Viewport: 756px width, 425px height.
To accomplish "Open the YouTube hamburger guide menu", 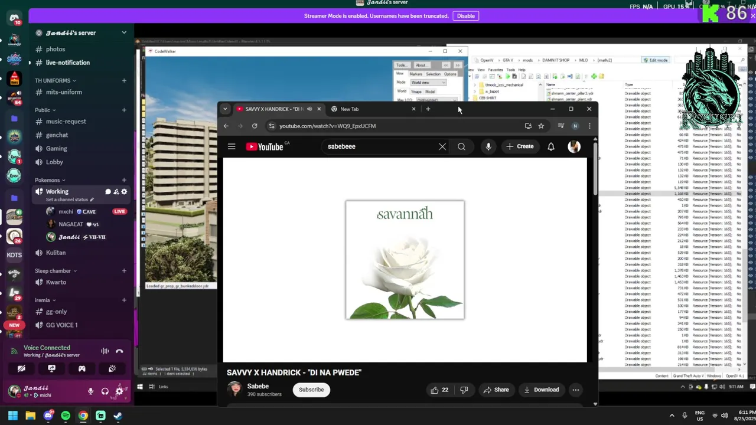I will click(232, 146).
